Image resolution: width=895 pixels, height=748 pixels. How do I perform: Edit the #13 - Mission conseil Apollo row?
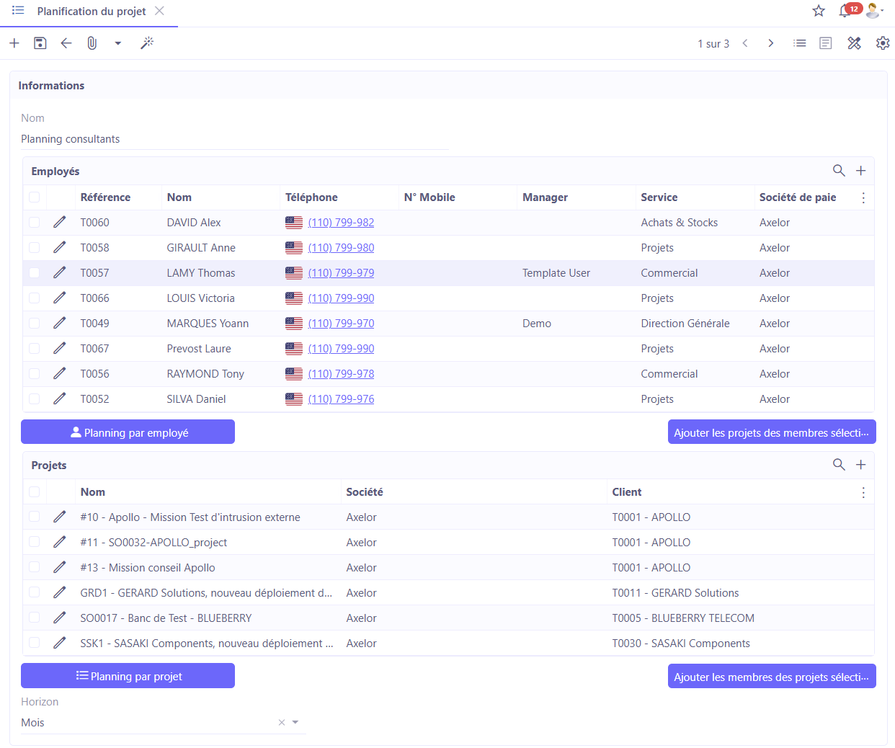pos(60,567)
